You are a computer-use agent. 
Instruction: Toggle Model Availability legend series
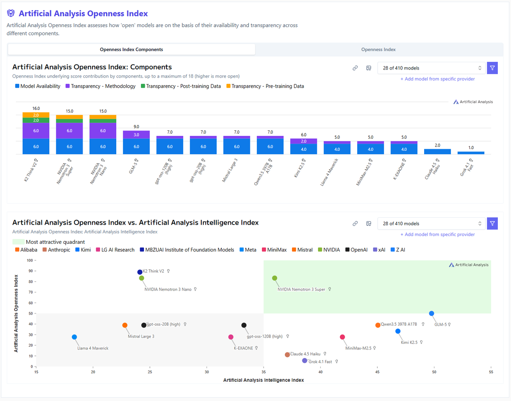37,86
